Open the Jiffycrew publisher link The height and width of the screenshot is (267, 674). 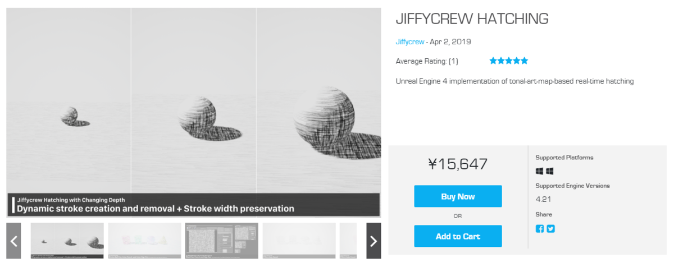pos(410,42)
